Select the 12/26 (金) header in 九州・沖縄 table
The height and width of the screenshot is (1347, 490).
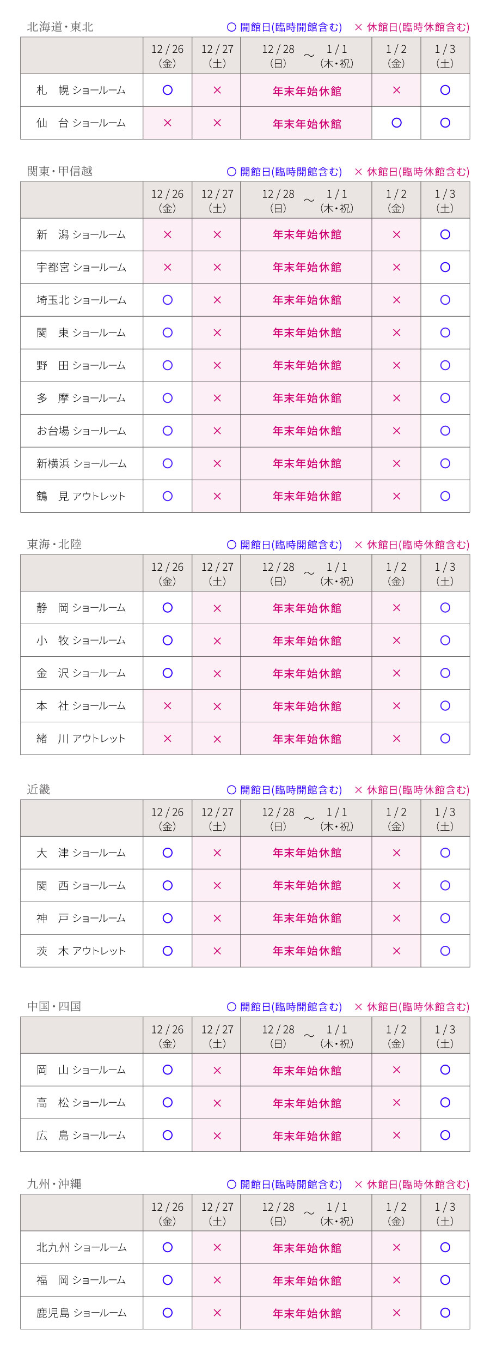(x=168, y=1213)
